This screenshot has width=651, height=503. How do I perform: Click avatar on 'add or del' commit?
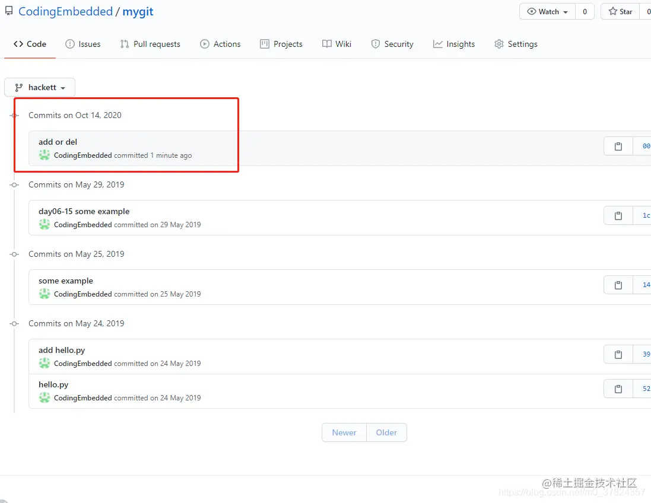point(45,155)
